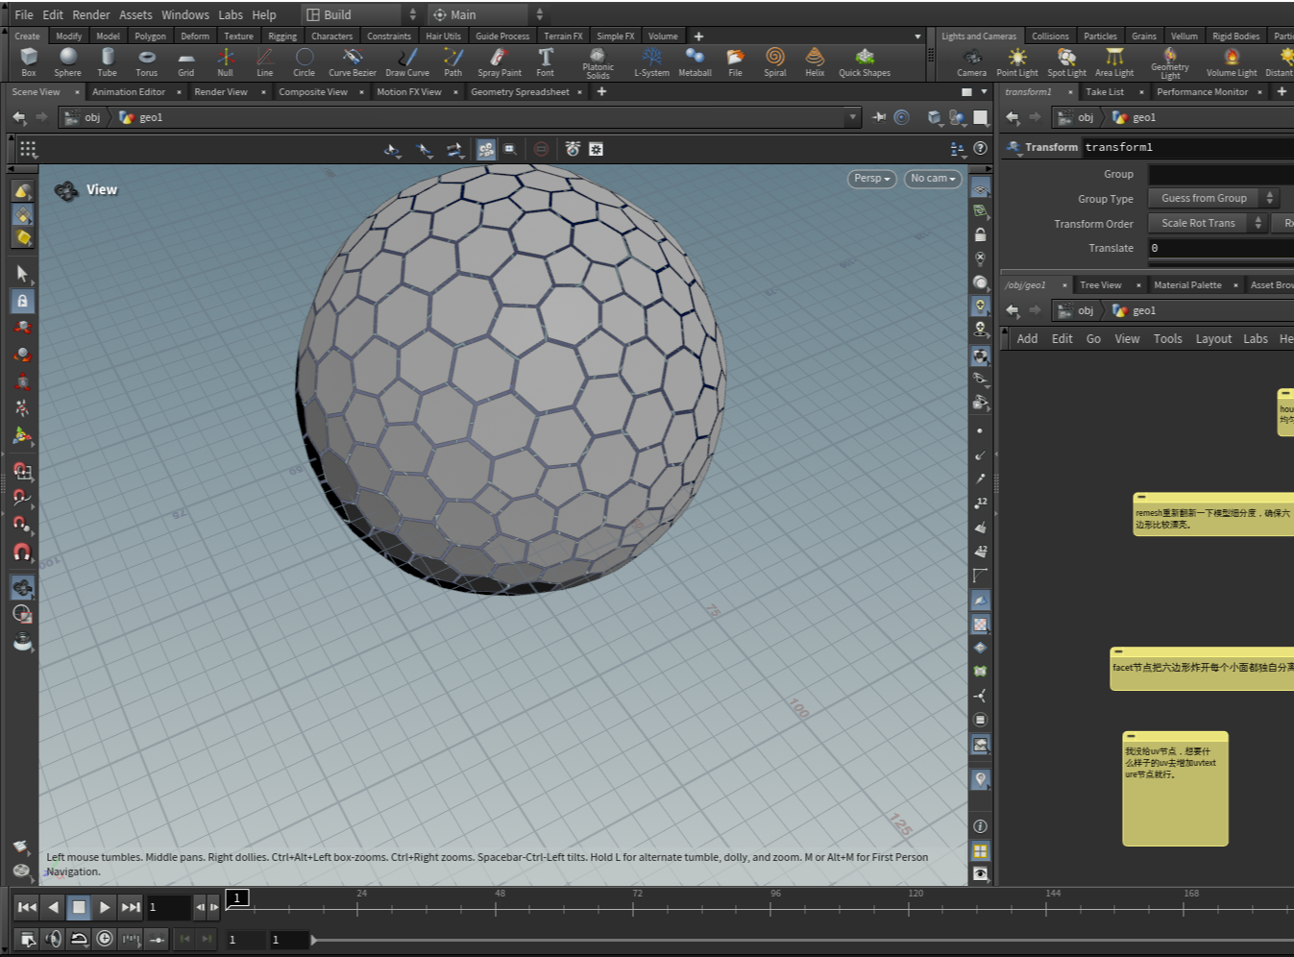Click the range slider under timeline
The height and width of the screenshot is (957, 1294).
coord(801,940)
